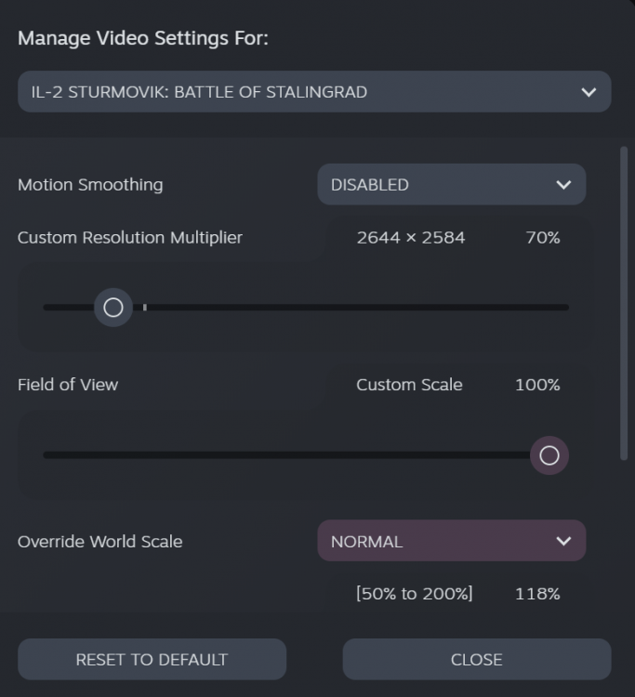The width and height of the screenshot is (635, 697).
Task: Click the chevron on the World Scale dropdown
Action: click(x=563, y=541)
